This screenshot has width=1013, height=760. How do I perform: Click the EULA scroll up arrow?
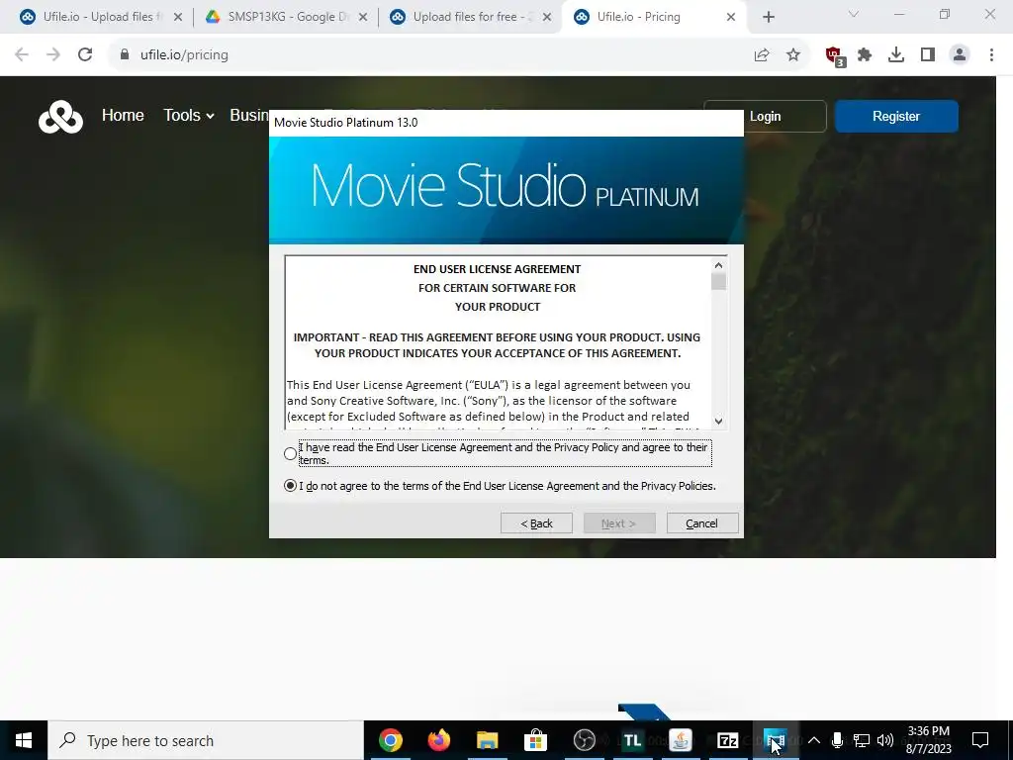click(x=718, y=265)
